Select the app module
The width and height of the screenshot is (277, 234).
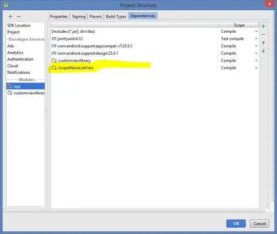[x=26, y=86]
